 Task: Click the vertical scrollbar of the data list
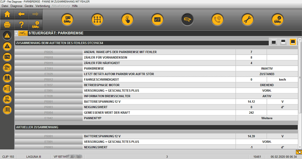[x=300, y=88]
